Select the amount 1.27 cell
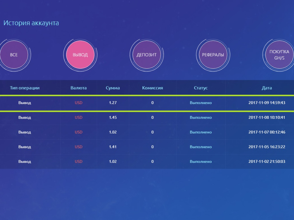294x220 pixels. 113,103
